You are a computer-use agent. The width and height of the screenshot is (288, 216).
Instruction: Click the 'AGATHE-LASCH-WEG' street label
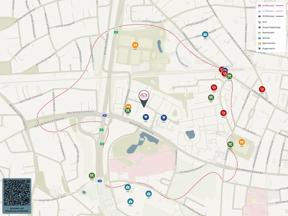[x=52, y=198]
